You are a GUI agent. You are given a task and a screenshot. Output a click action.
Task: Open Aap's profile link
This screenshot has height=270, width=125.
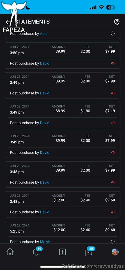[x=43, y=33]
